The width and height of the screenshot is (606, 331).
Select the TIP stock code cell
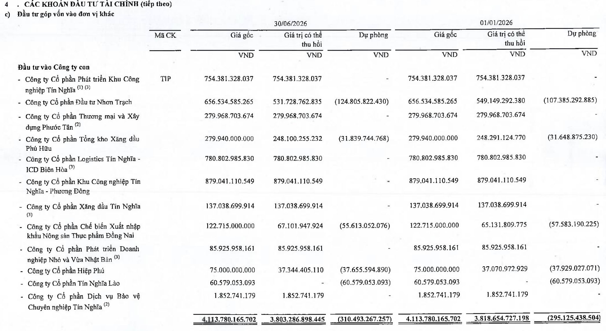[166, 79]
